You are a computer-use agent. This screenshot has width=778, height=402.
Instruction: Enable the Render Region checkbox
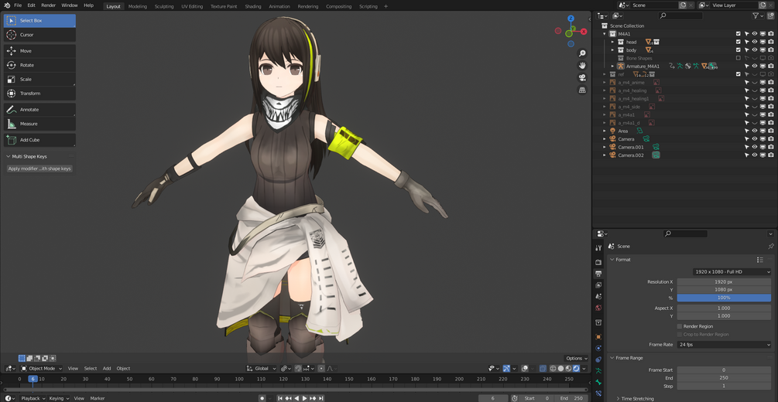coord(679,326)
